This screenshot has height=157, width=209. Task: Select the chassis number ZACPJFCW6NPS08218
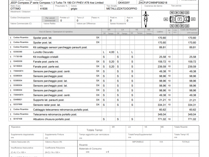point(153,3)
